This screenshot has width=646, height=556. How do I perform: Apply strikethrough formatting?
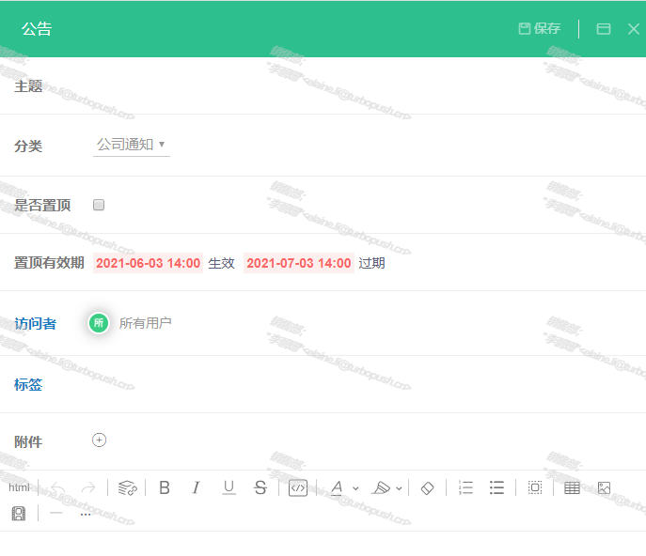[260, 487]
